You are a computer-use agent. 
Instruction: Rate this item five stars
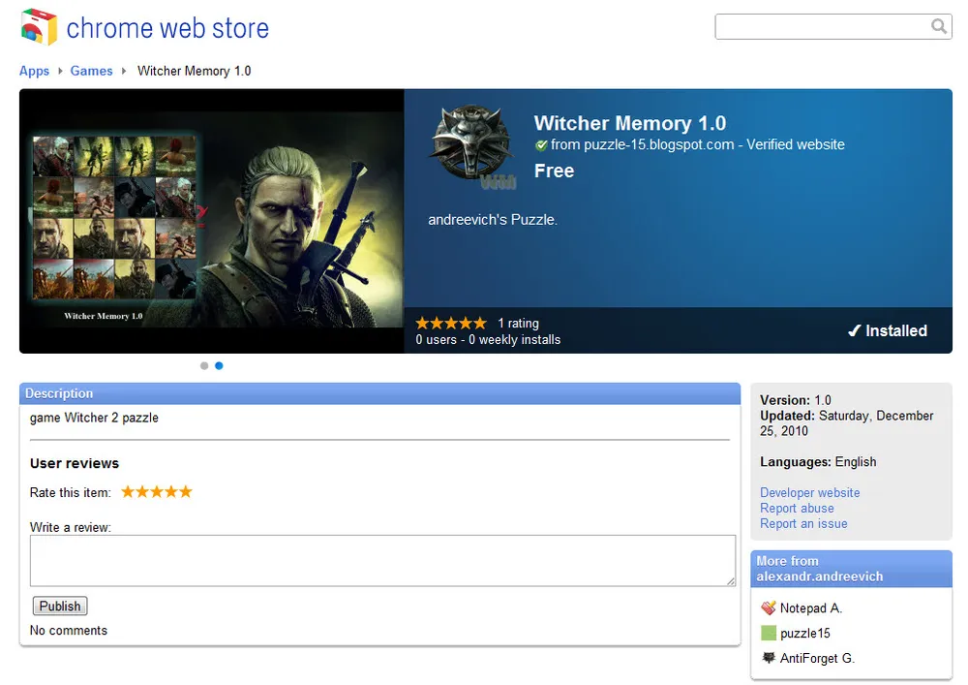185,491
